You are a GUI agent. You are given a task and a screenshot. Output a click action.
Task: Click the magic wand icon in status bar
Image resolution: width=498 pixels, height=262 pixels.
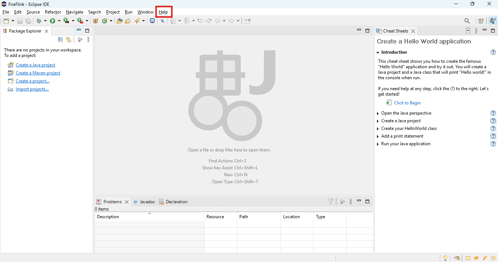pyautogui.click(x=485, y=258)
